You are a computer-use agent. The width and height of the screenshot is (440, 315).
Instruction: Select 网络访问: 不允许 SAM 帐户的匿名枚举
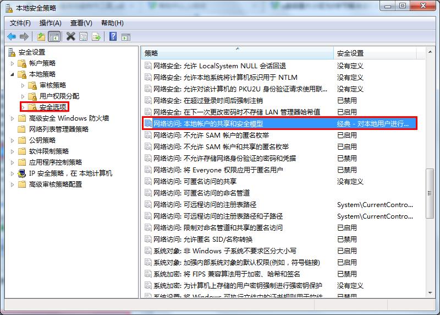click(x=211, y=135)
